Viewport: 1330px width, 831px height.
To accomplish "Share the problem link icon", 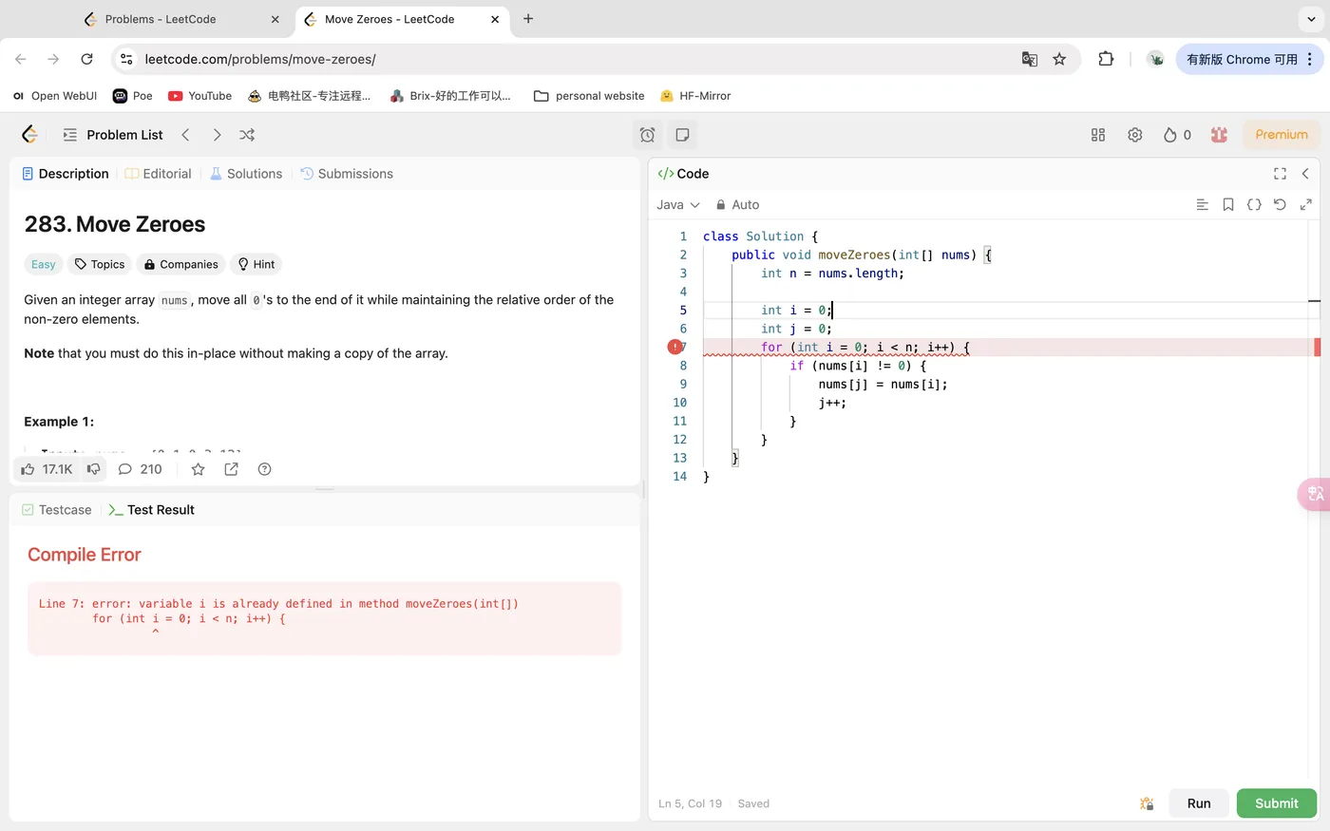I will (231, 469).
